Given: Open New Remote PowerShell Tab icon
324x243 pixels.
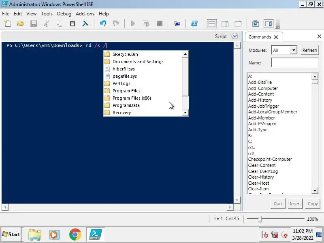Looking at the screenshot, I should coord(177,24).
